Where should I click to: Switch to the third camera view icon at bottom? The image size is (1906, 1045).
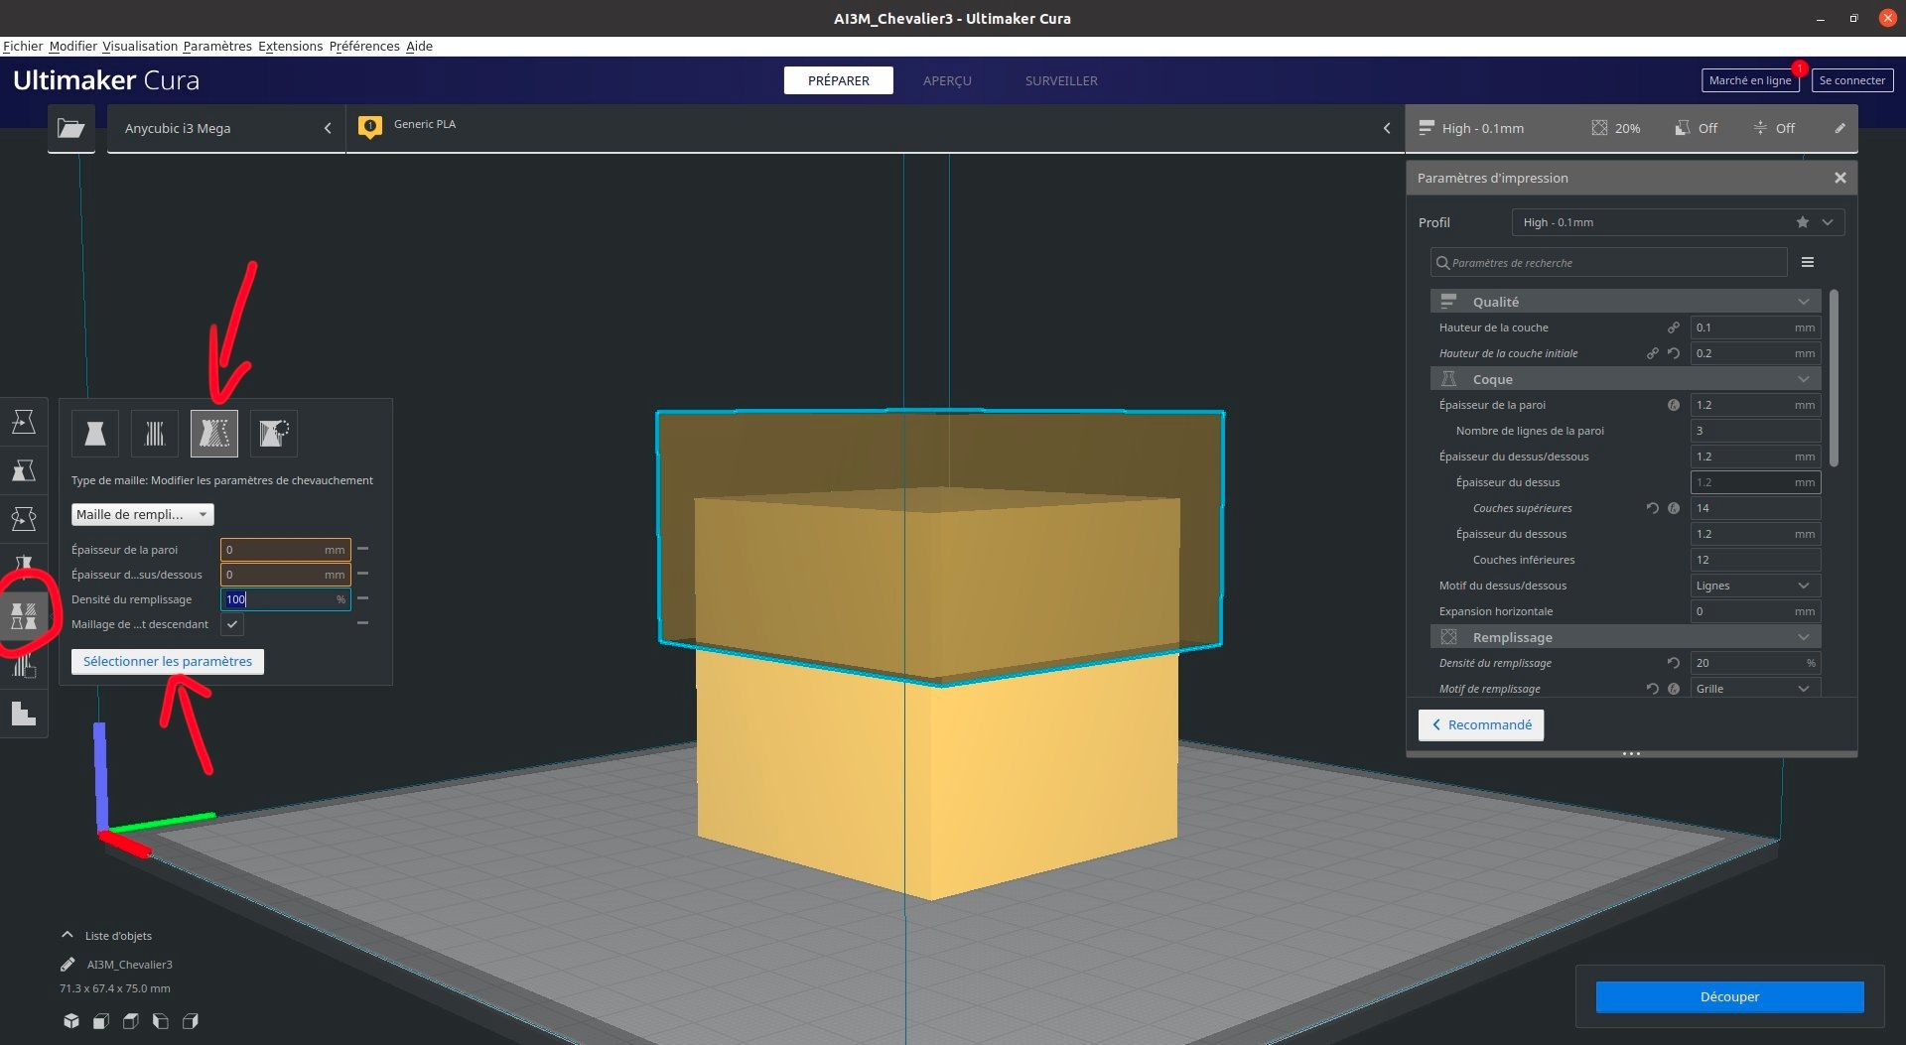(131, 1021)
